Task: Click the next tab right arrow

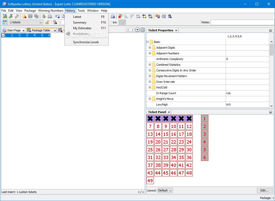Action: click(132, 30)
